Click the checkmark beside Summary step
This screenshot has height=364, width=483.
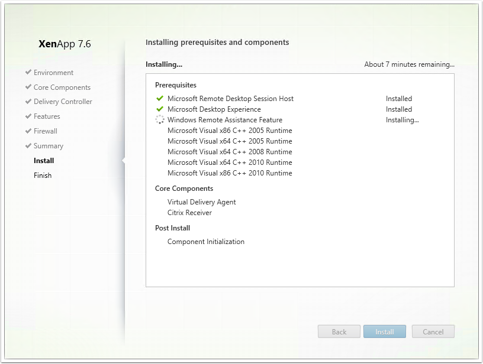(x=28, y=146)
